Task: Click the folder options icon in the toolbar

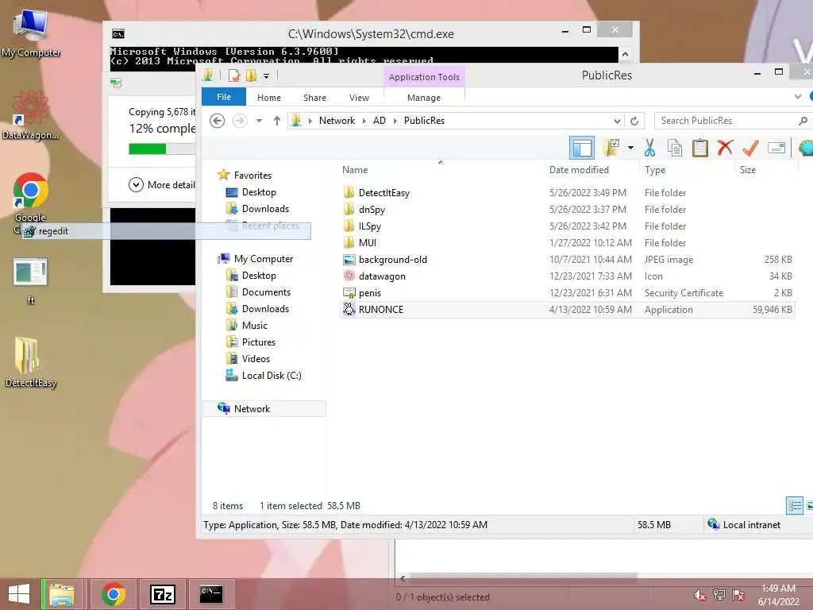Action: 612,148
